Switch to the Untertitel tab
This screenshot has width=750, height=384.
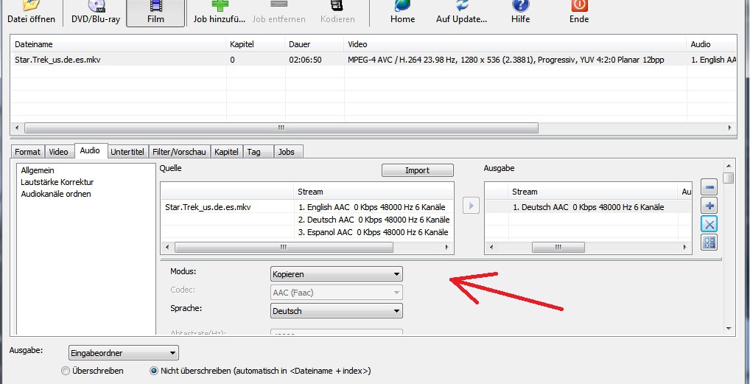127,152
